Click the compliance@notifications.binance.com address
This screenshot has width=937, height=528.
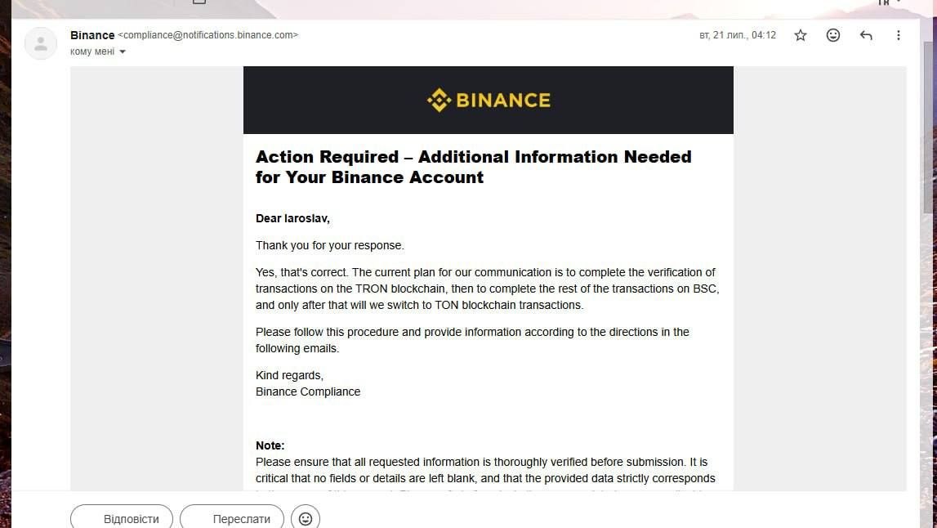(x=208, y=35)
